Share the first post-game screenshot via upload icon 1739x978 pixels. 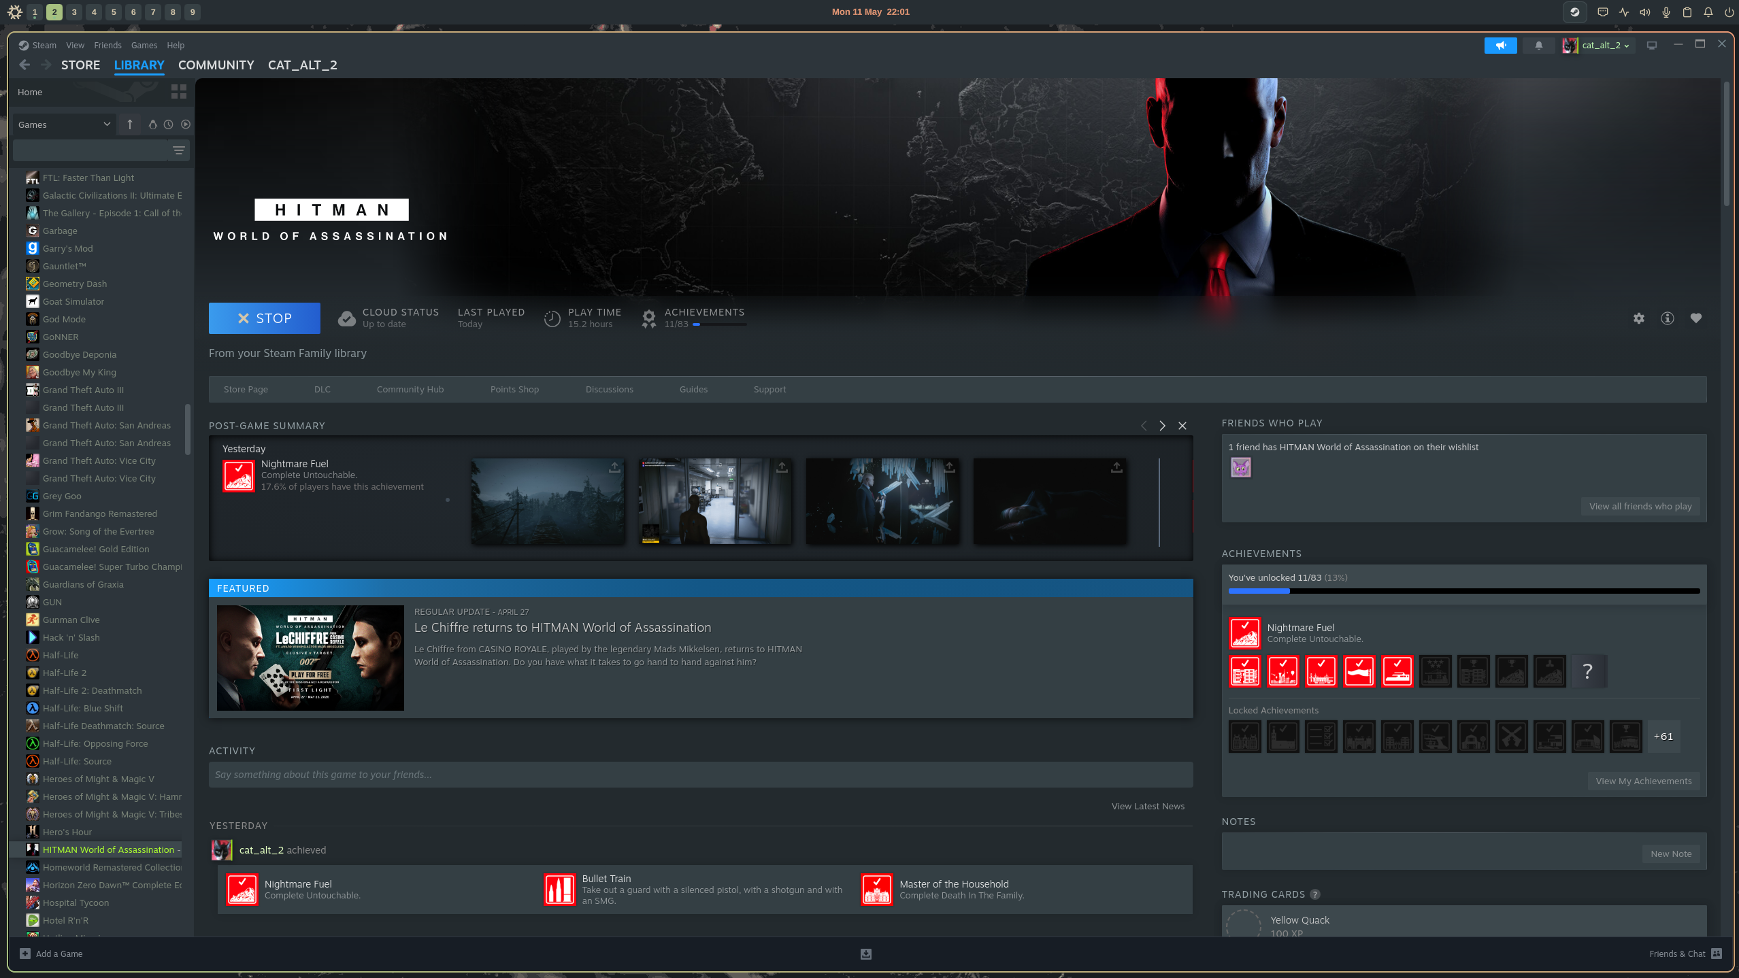coord(614,467)
